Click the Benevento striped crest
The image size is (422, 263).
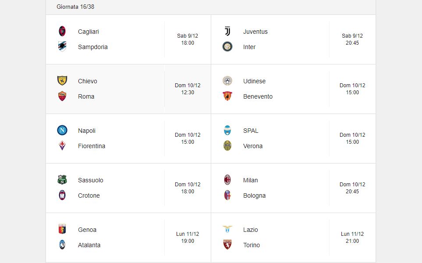(x=227, y=96)
